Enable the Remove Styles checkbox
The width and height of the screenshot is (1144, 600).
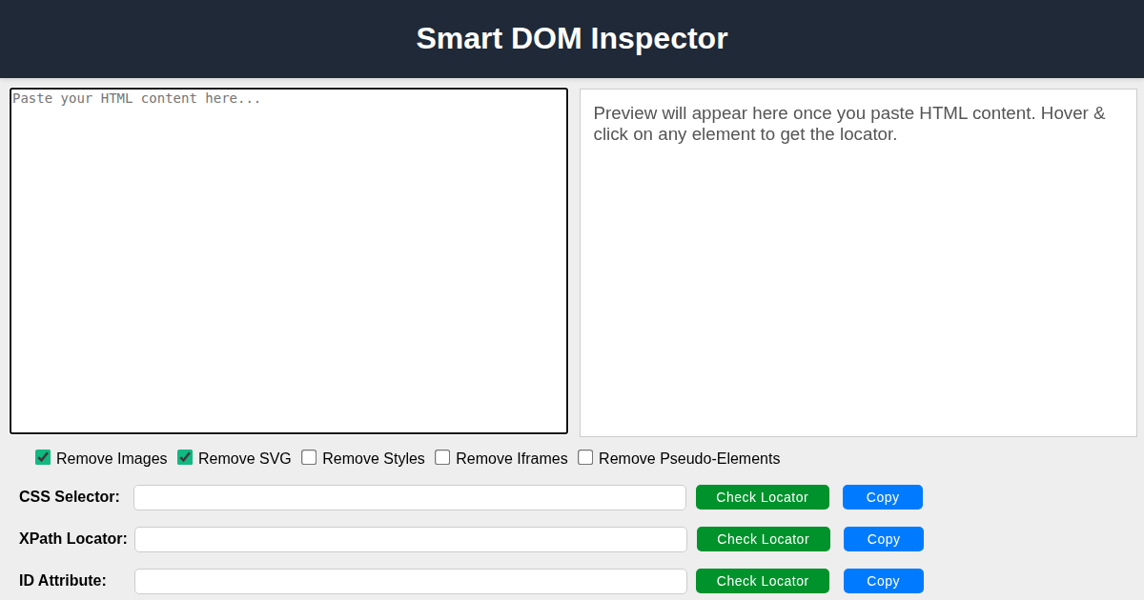pyautogui.click(x=309, y=457)
